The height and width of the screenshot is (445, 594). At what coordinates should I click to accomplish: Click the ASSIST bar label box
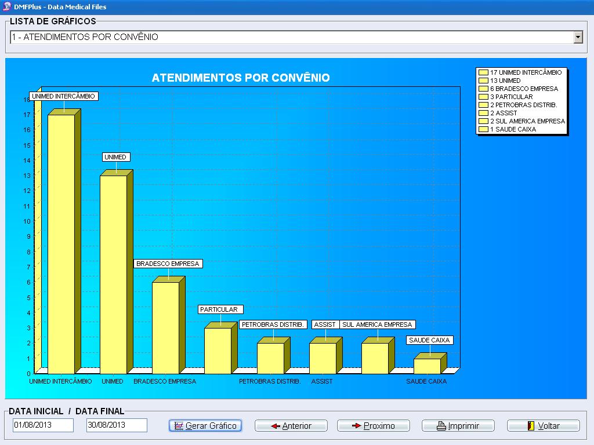pyautogui.click(x=325, y=324)
